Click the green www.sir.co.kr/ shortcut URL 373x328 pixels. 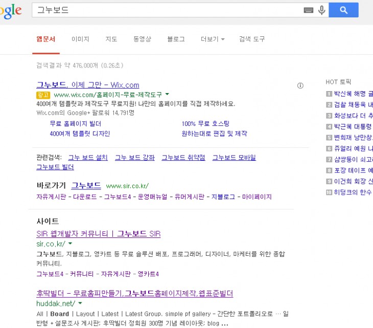tap(128, 186)
